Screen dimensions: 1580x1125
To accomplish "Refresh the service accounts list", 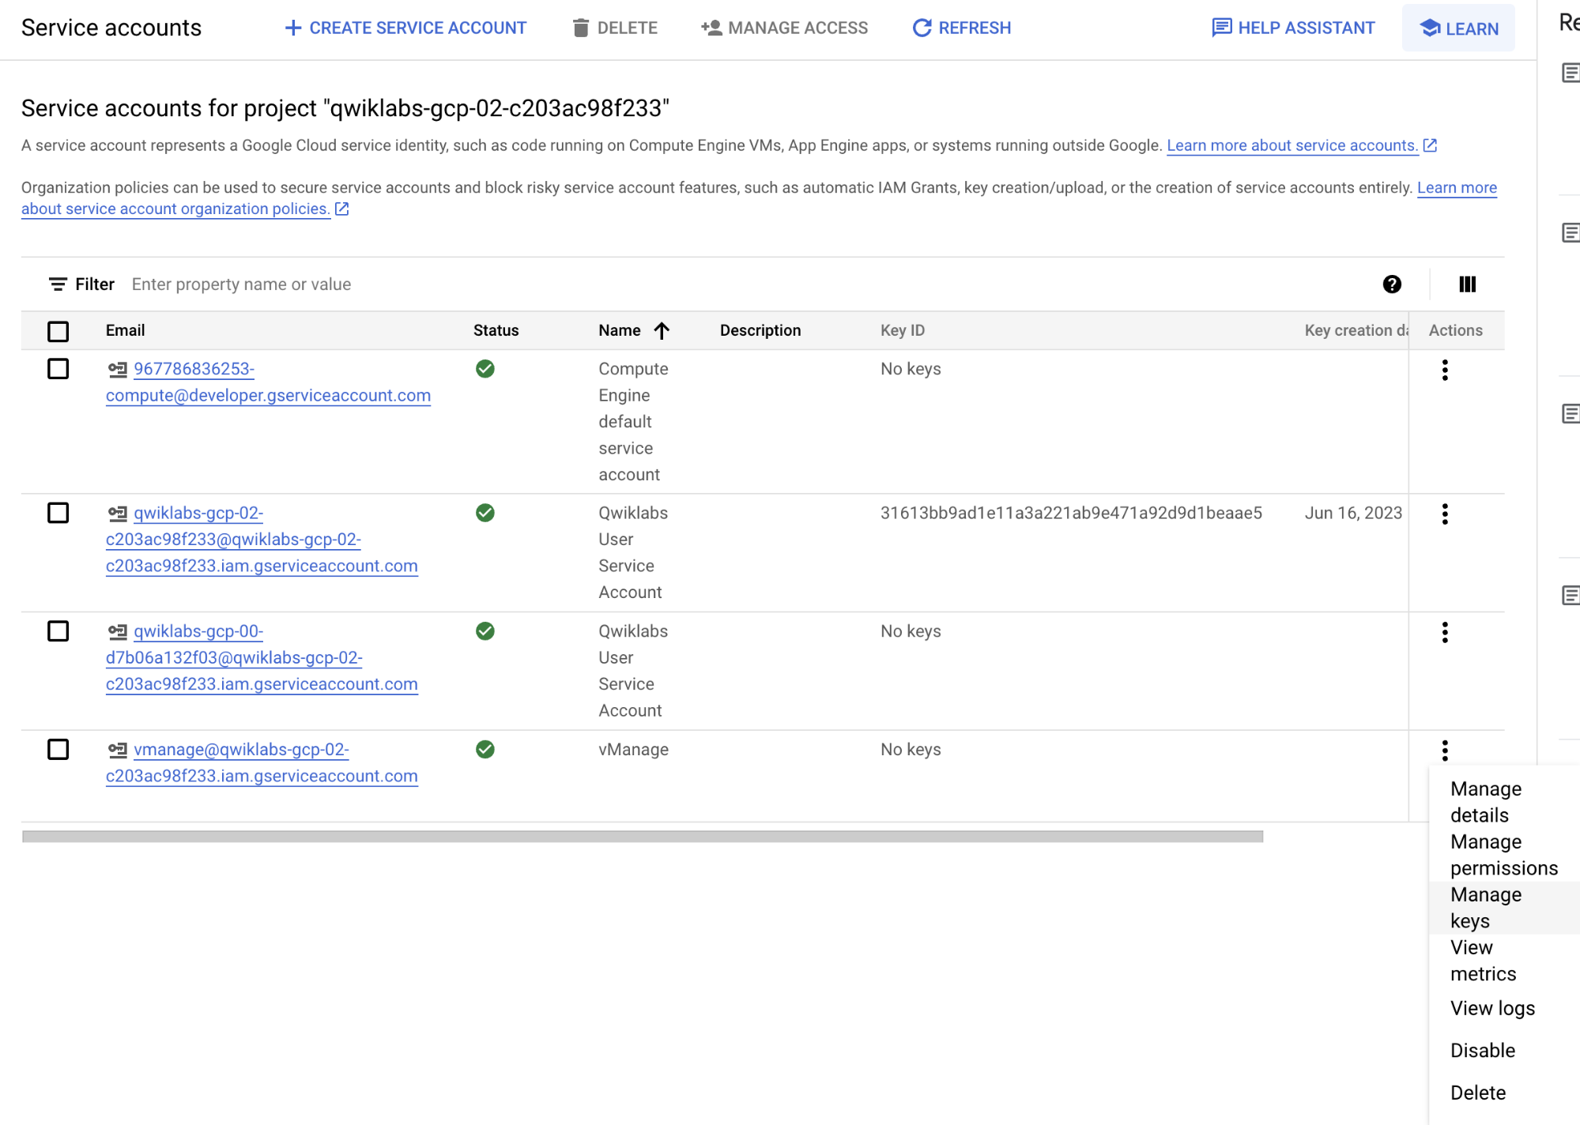I will 961,28.
